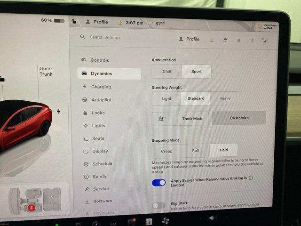Open the climate fan icon in the bottom bar
This screenshot has width=301, height=226.
(x=165, y=221)
